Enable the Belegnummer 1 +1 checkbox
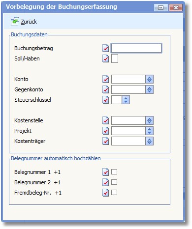Image resolution: width=192 pixels, height=229 pixels. (x=114, y=172)
